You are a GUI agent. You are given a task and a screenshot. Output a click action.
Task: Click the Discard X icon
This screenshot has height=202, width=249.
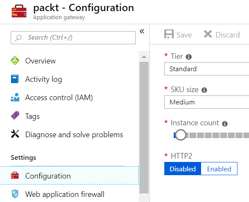pyautogui.click(x=207, y=34)
